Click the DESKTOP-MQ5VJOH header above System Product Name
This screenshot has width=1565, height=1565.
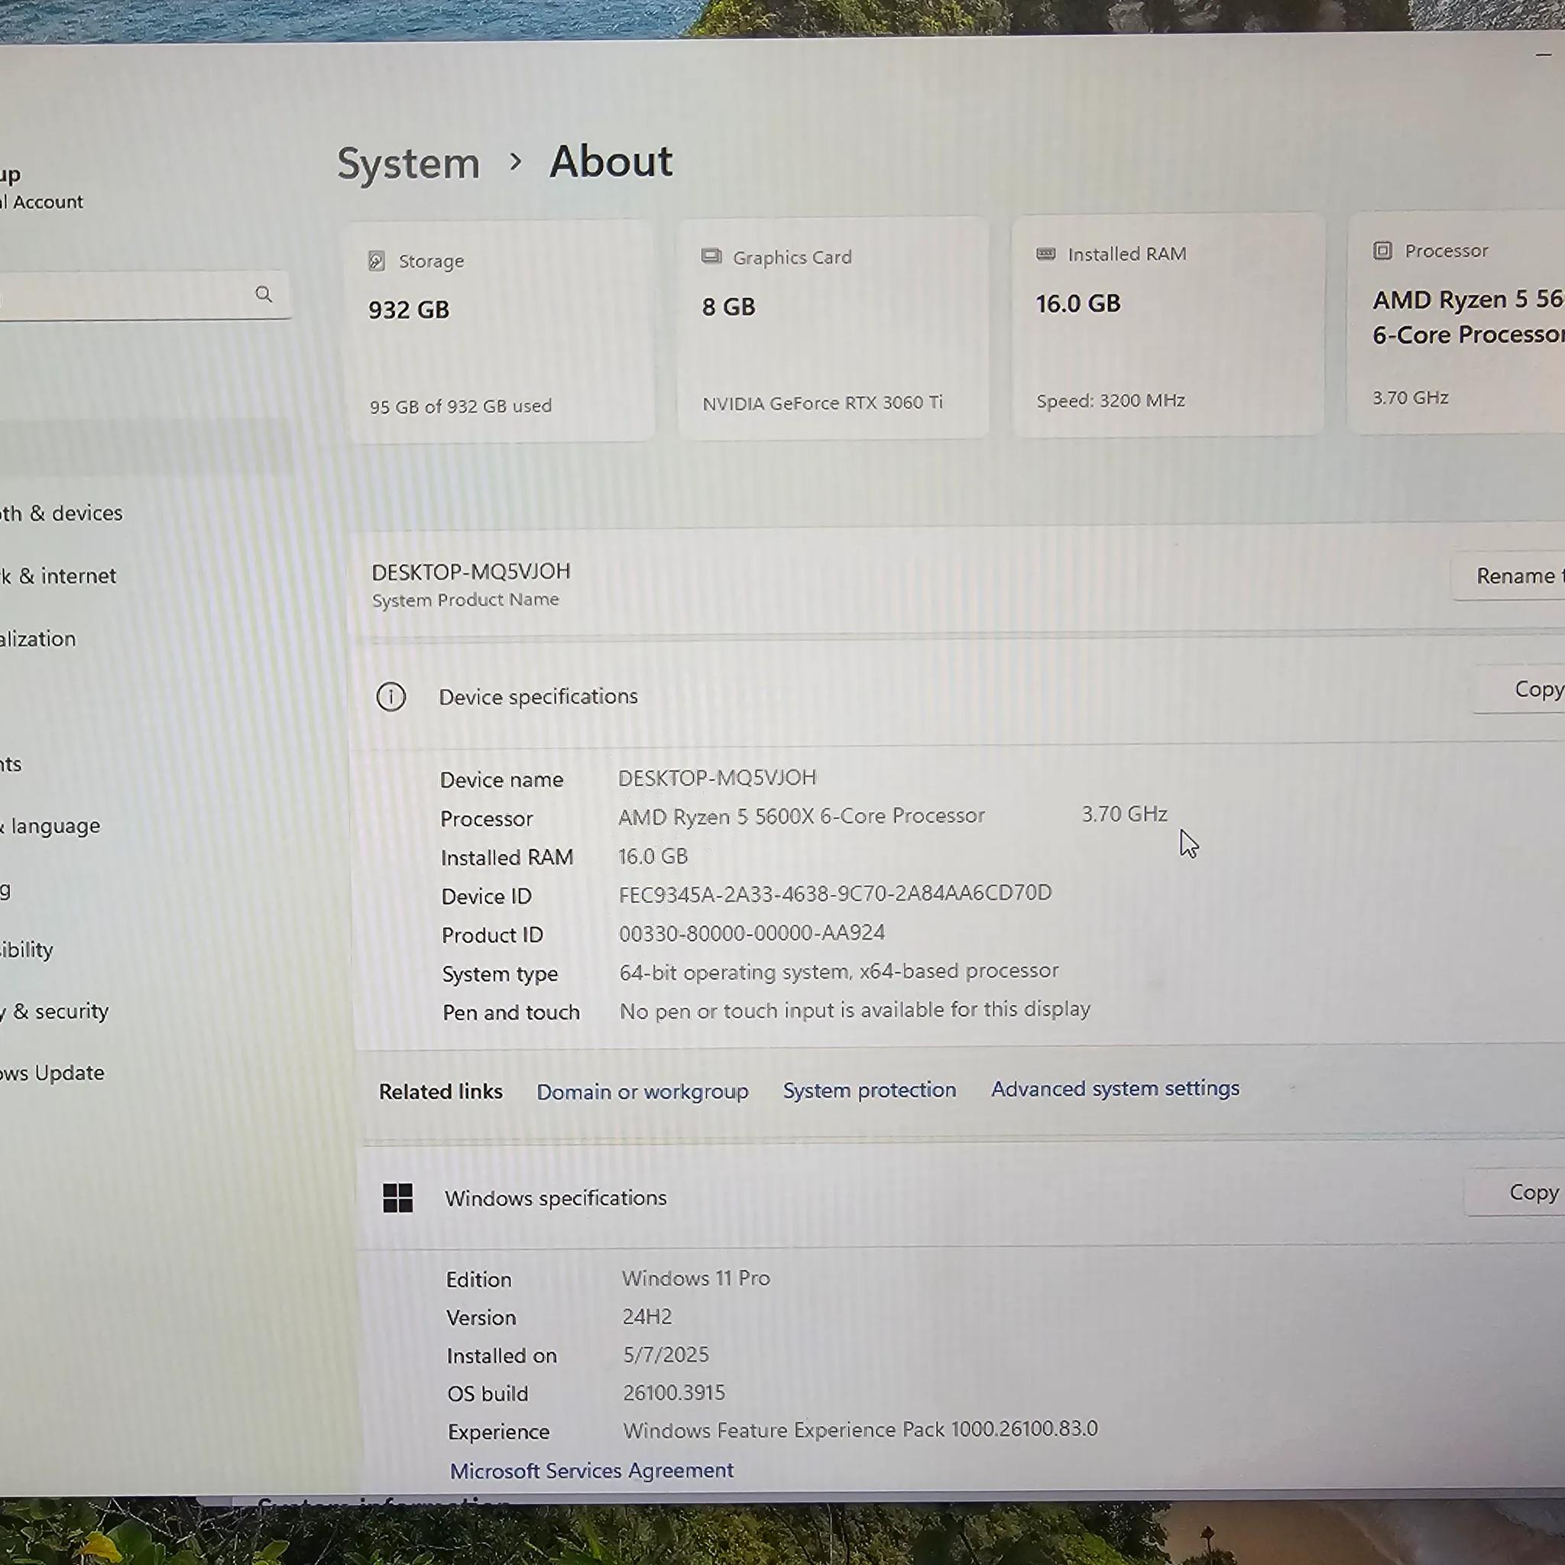click(471, 572)
